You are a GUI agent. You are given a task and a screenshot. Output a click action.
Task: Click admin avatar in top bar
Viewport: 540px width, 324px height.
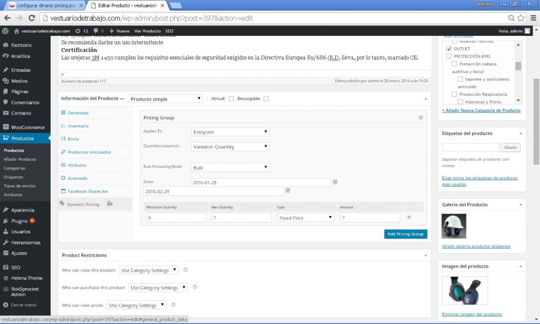pyautogui.click(x=527, y=31)
